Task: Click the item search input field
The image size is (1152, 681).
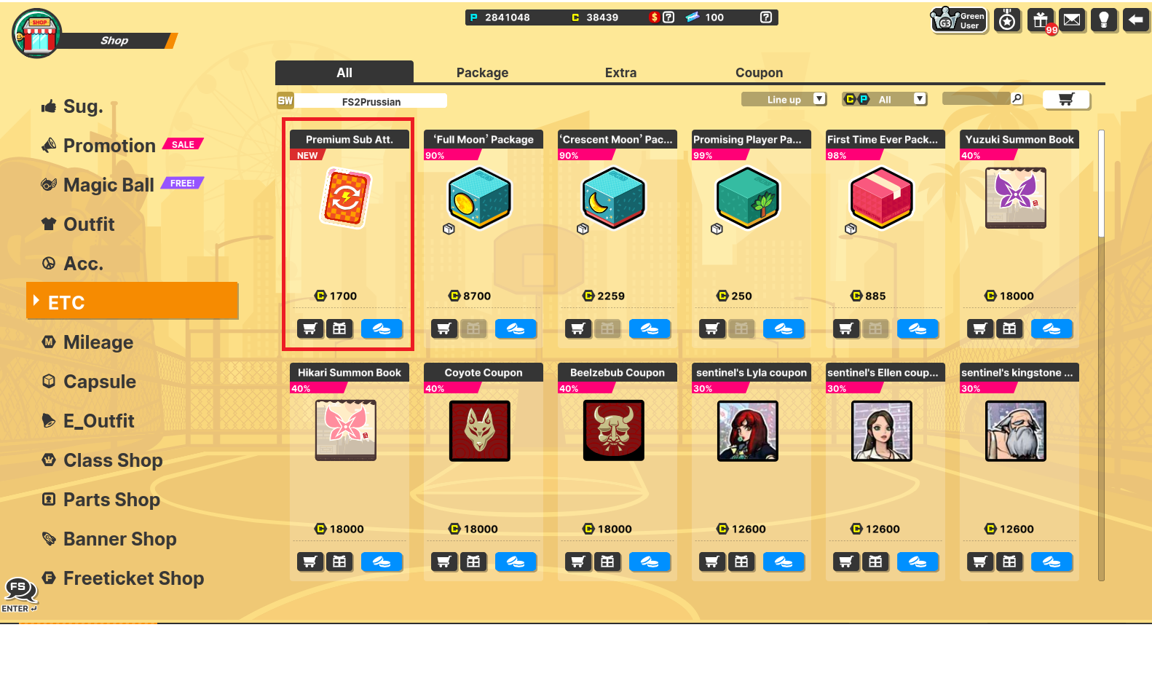Action: (976, 98)
